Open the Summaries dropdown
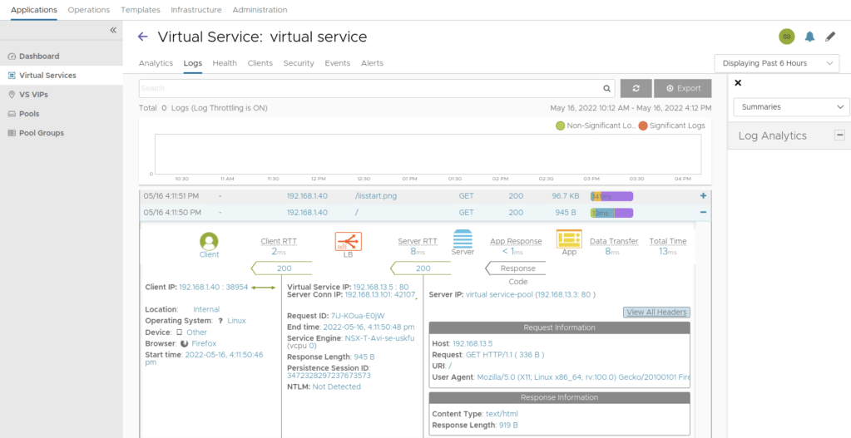851x438 pixels. (x=791, y=107)
